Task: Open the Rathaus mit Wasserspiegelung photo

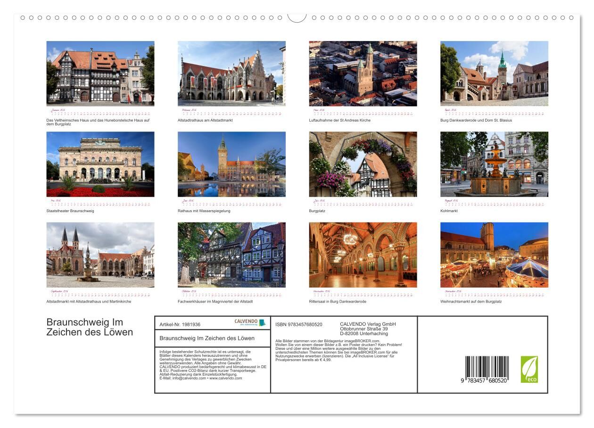Action: point(231,164)
